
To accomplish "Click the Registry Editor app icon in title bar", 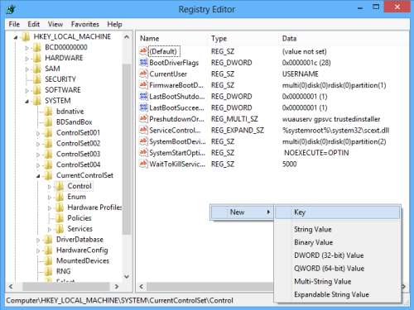I will [11, 9].
